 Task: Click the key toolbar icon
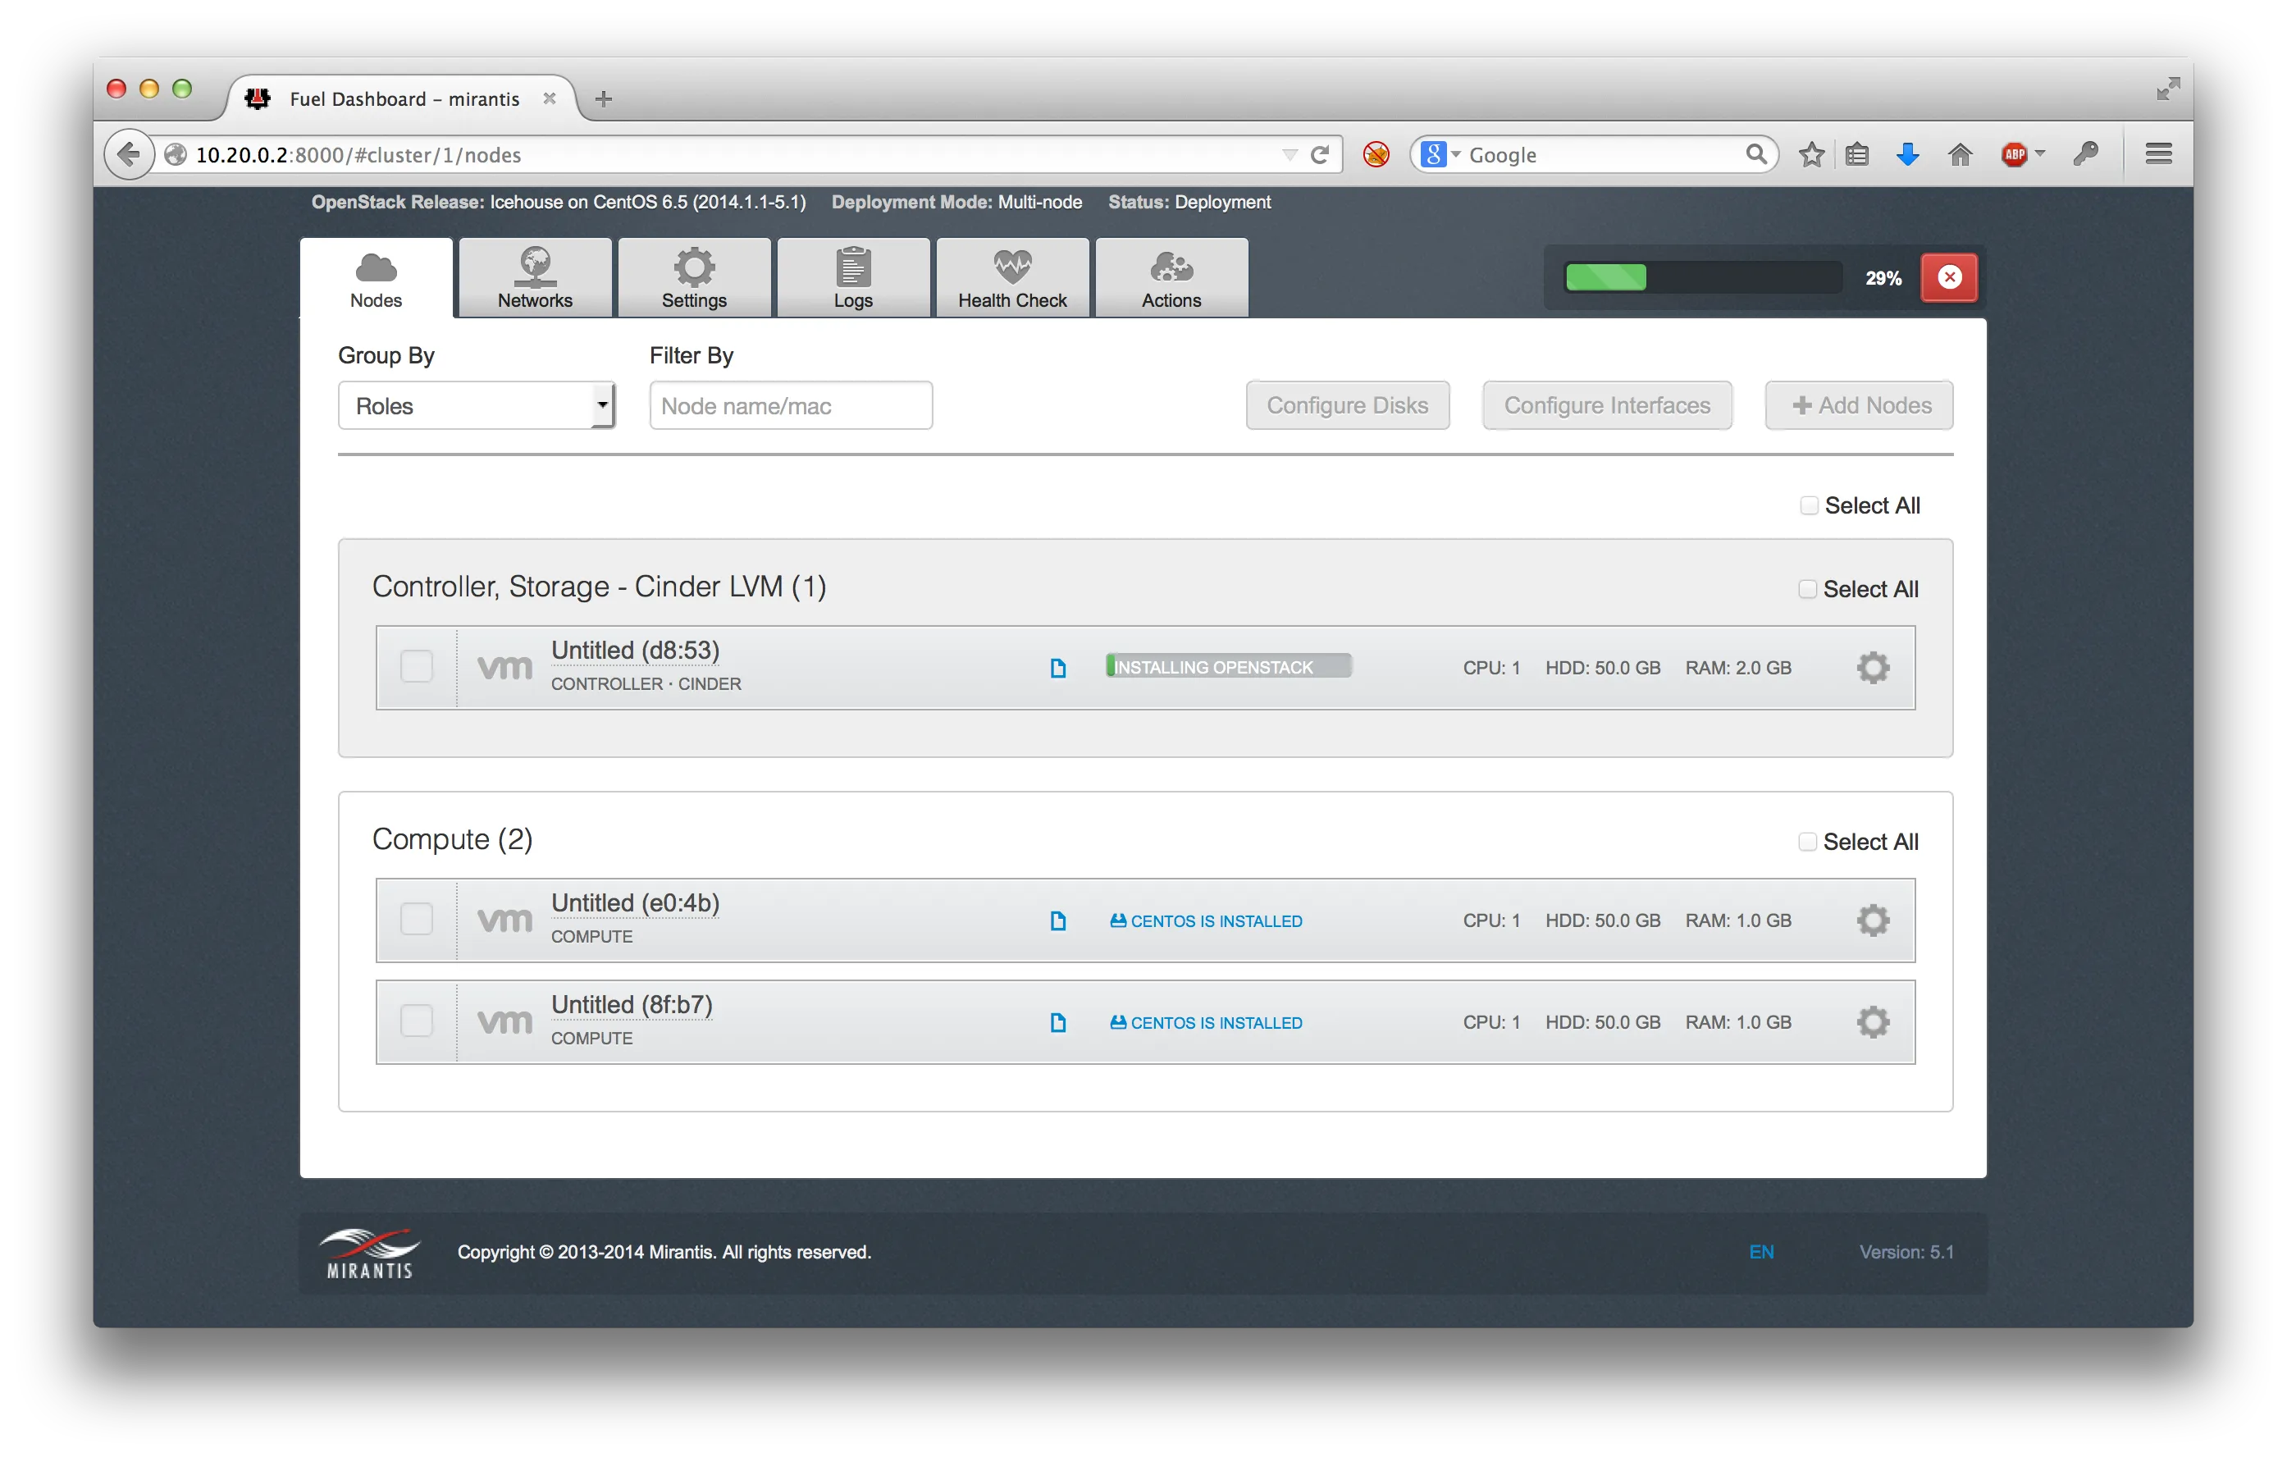point(2084,154)
